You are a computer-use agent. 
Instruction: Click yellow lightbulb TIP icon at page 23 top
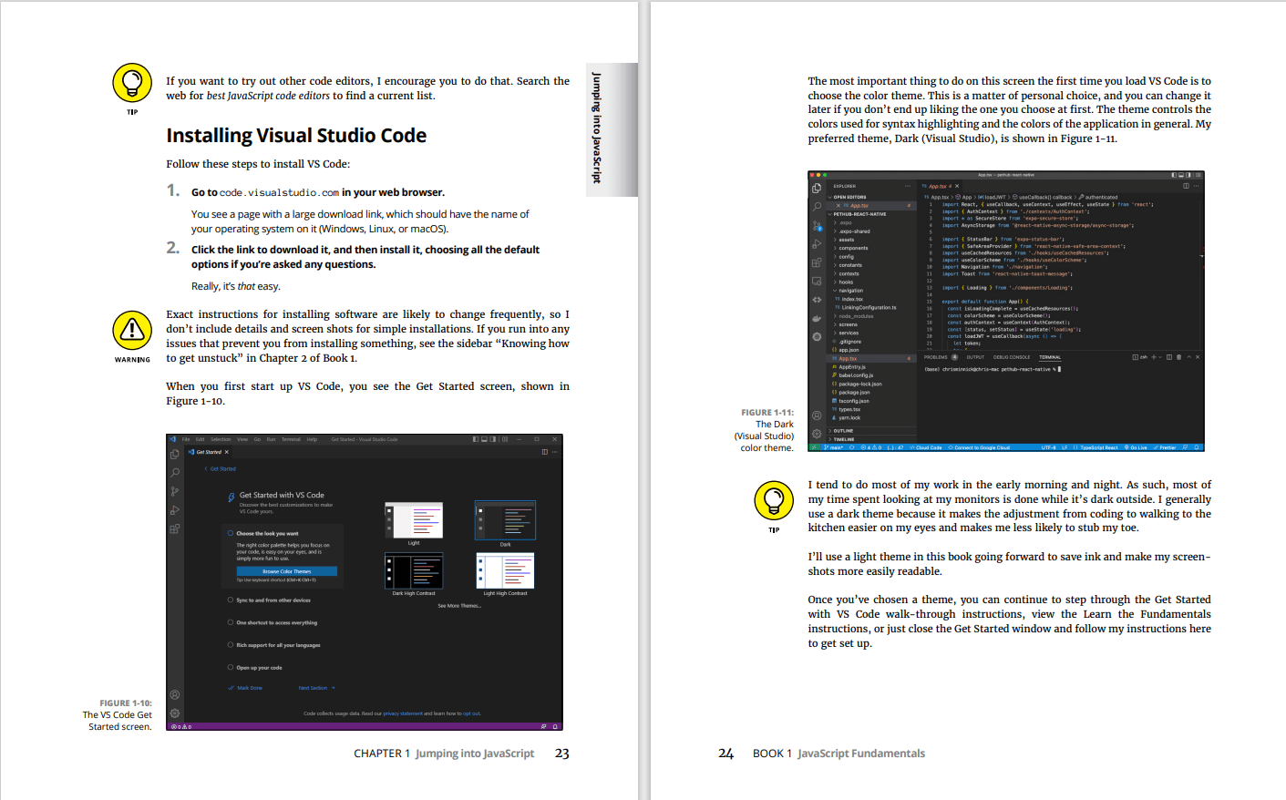click(x=132, y=83)
